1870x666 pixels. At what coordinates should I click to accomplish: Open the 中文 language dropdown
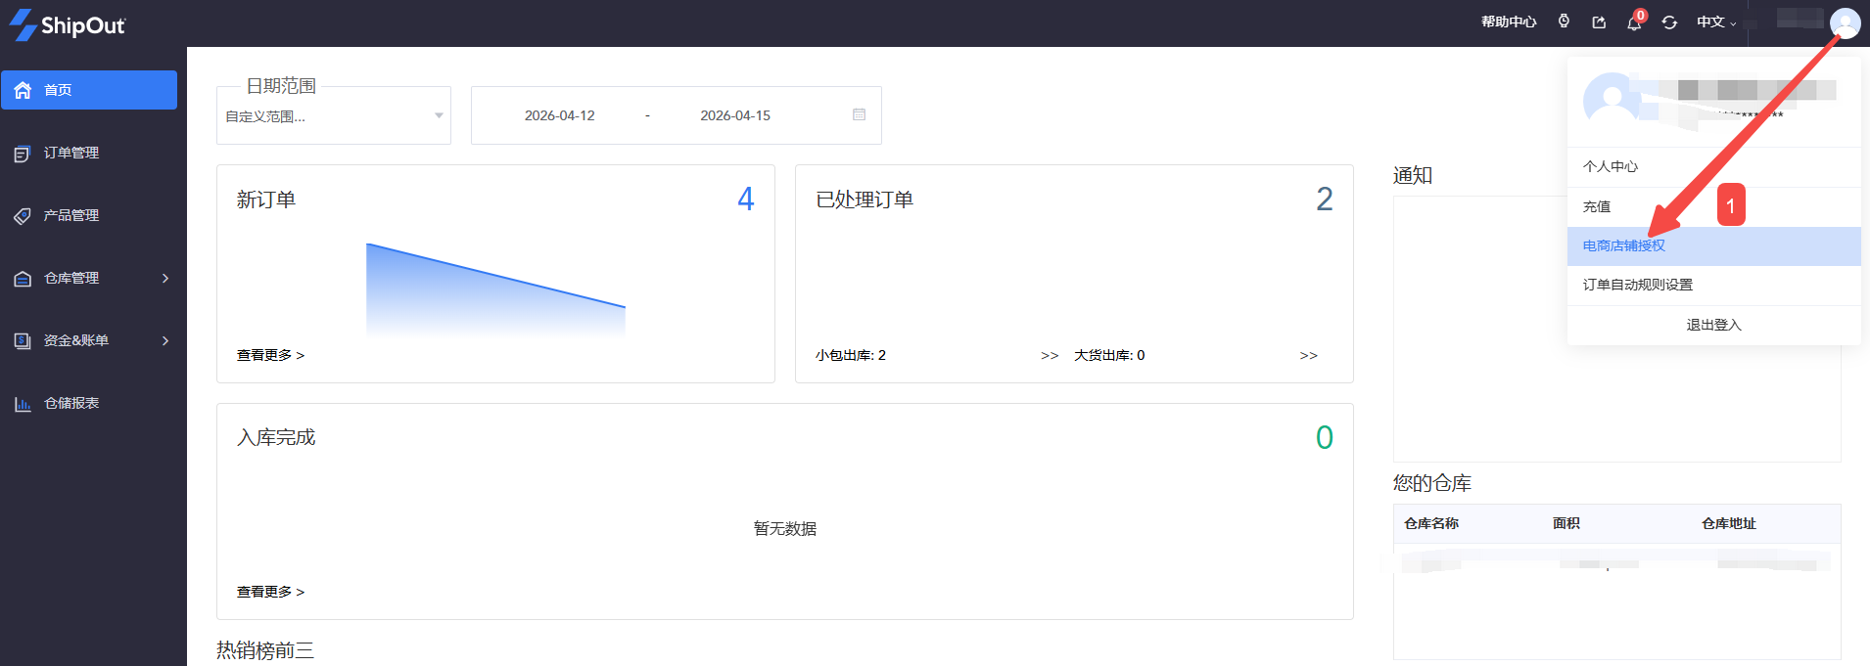1715,22
